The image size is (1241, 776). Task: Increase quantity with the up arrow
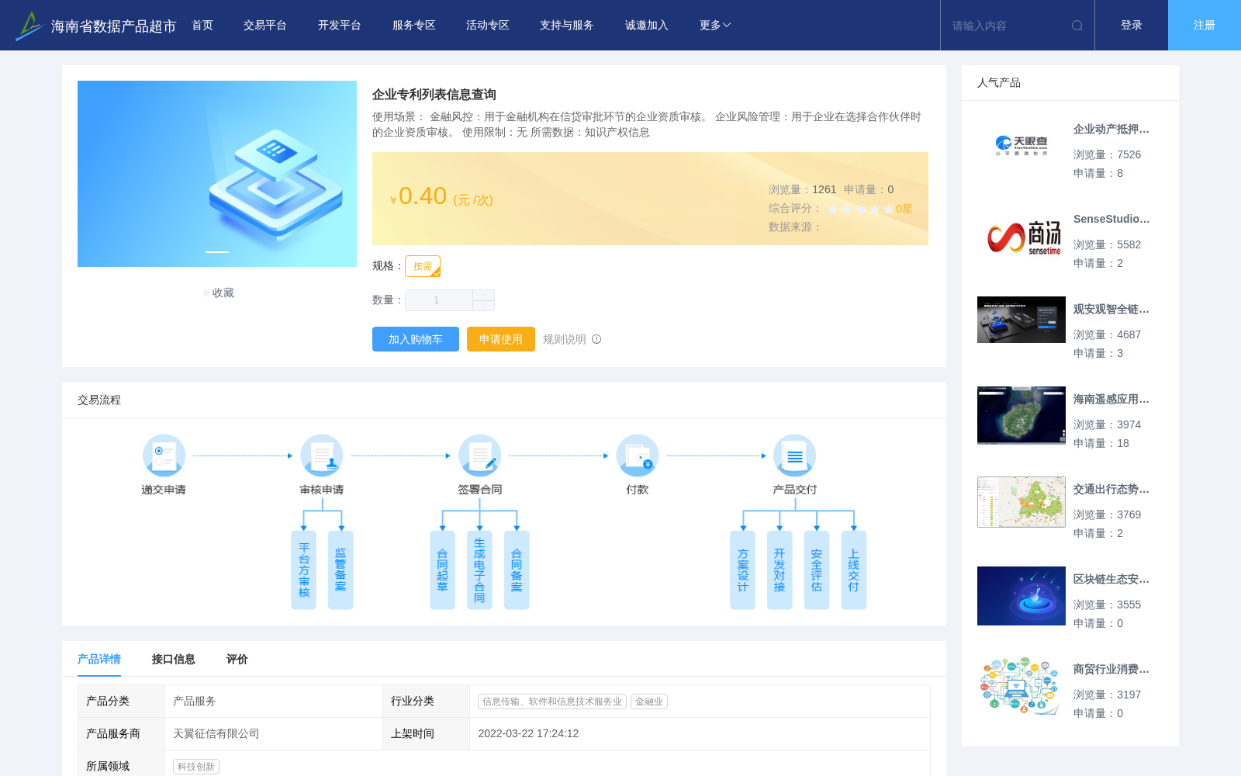(483, 295)
